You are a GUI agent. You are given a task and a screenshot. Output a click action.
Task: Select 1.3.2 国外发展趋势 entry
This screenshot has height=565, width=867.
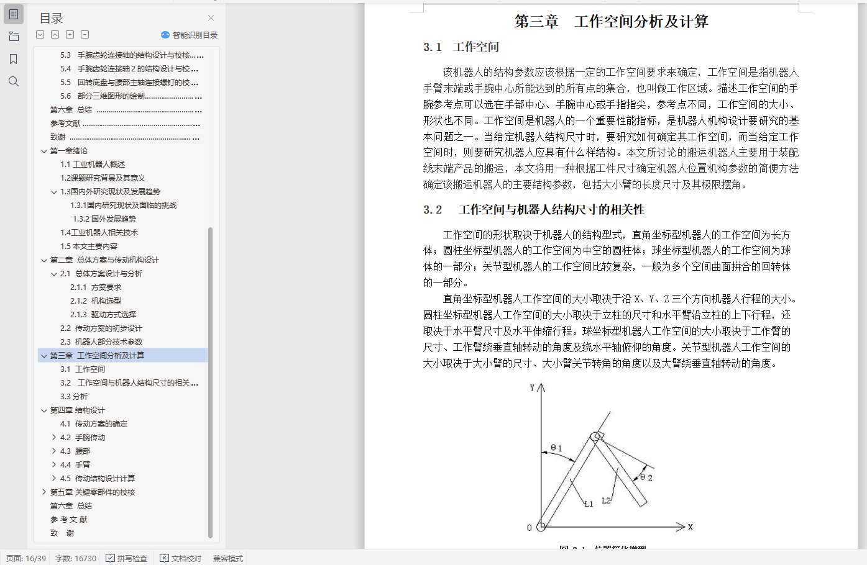click(x=104, y=219)
